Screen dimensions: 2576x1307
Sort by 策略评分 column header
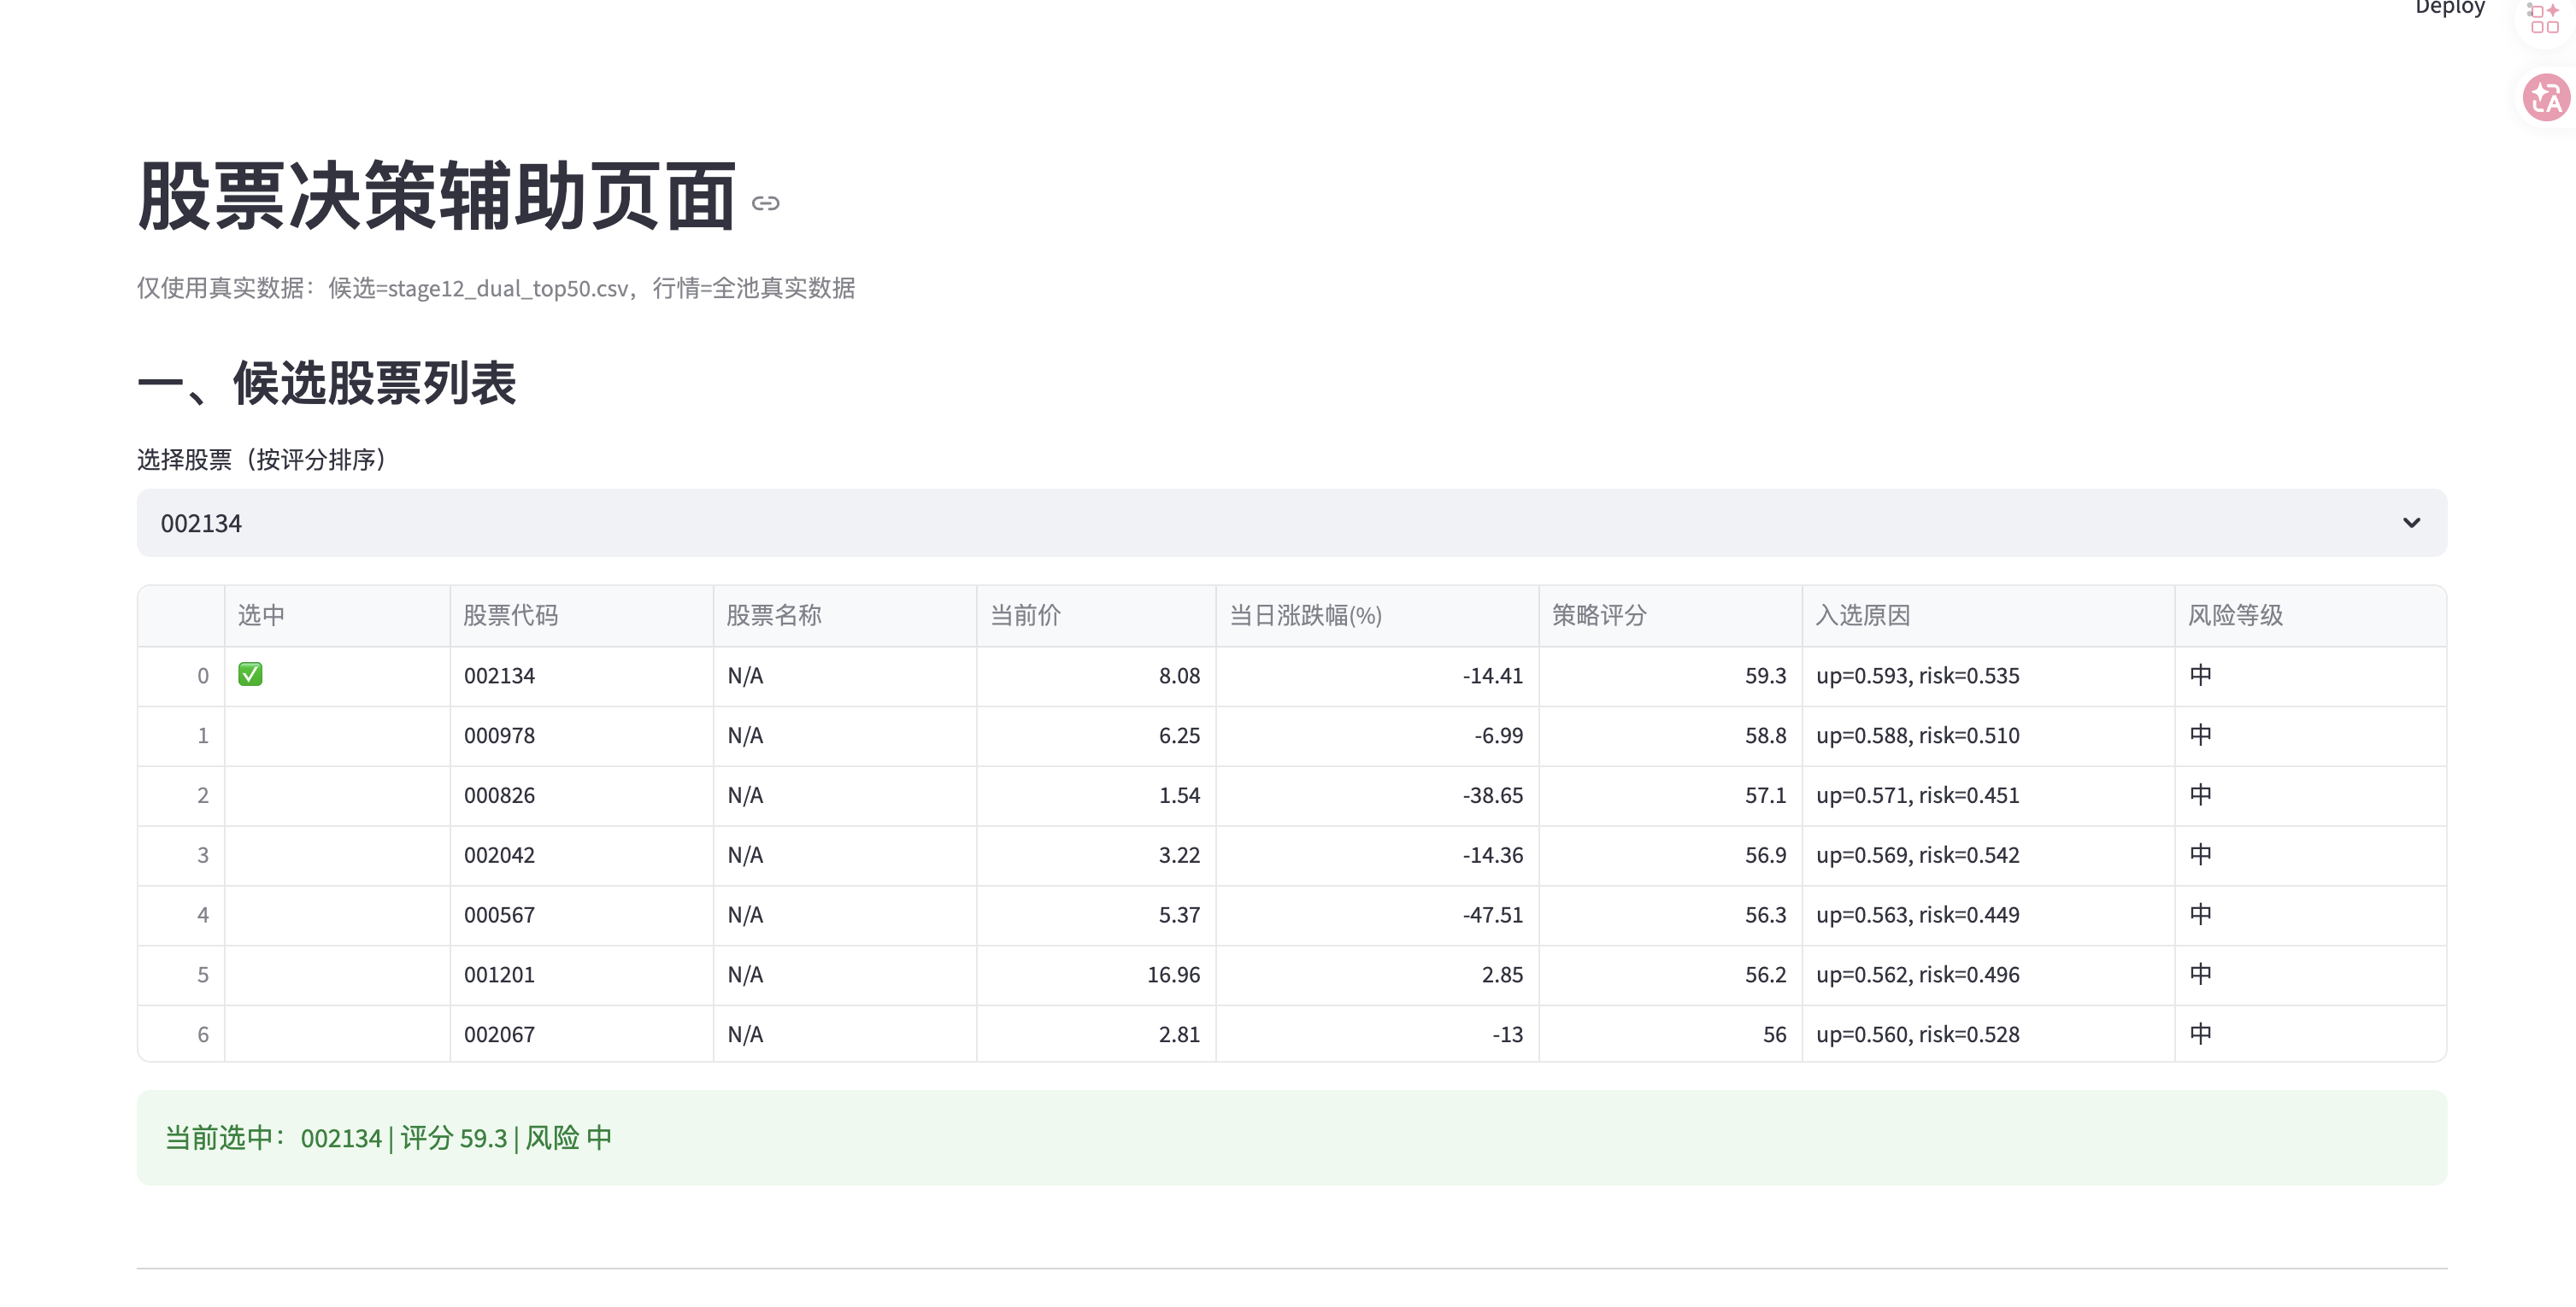pos(1598,616)
